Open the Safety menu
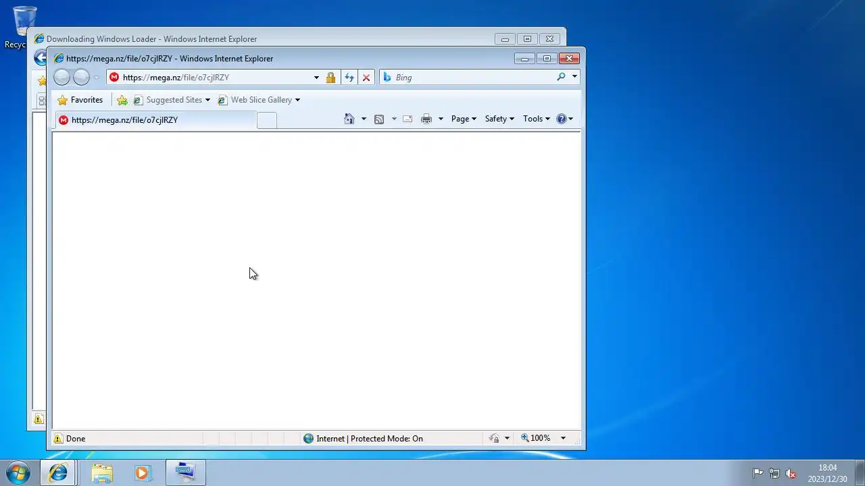Screen dimensions: 865x486 499,119
